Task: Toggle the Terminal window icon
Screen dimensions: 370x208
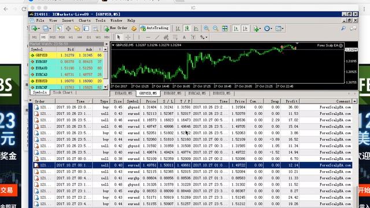Action: [86, 28]
